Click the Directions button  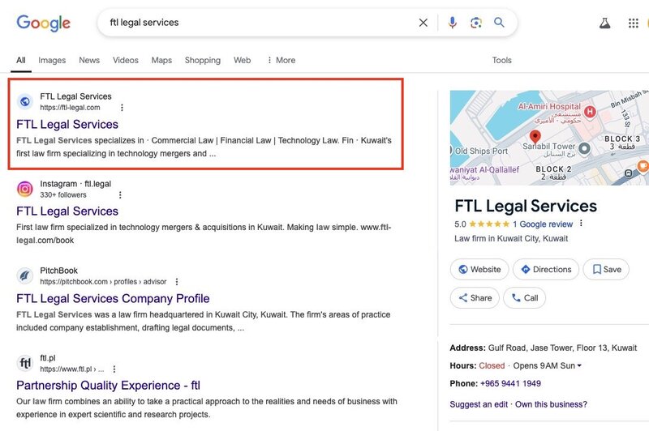click(546, 270)
